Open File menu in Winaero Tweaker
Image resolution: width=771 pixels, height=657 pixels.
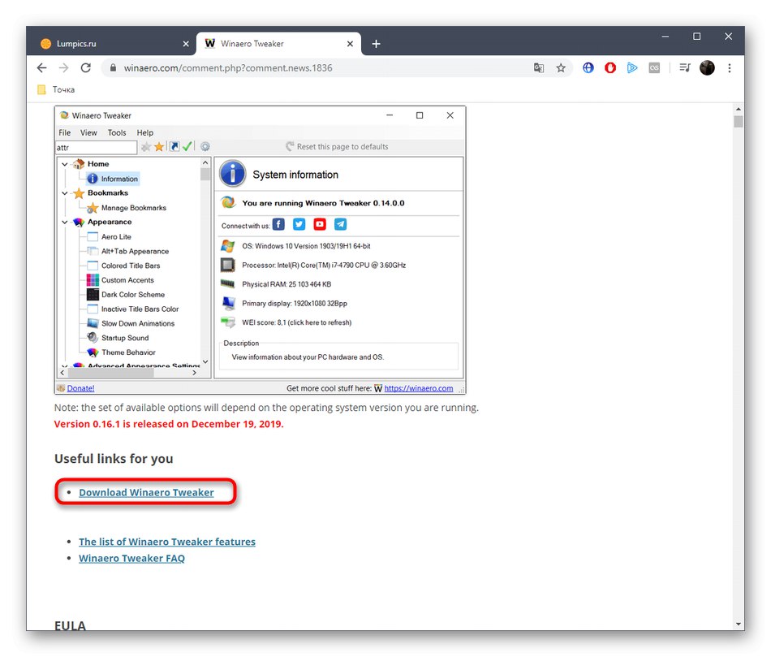click(x=64, y=132)
